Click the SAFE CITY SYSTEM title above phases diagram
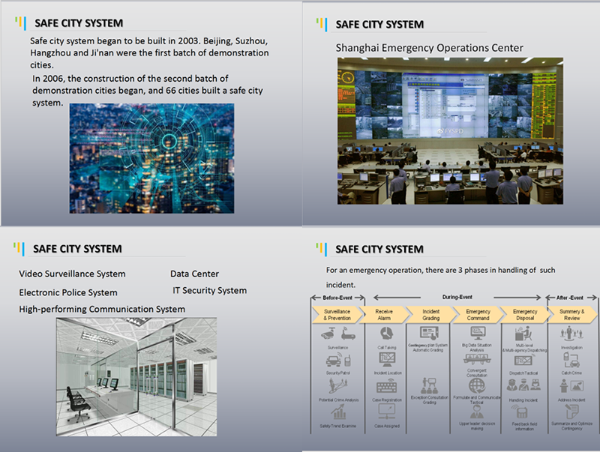 (379, 250)
